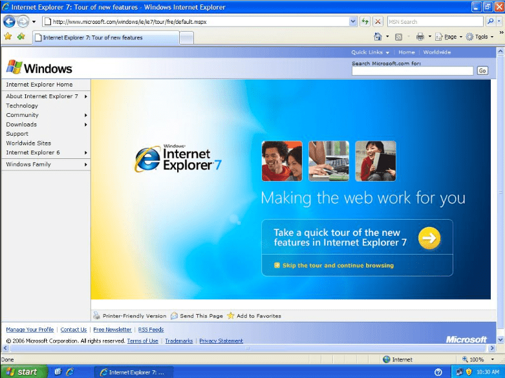Click the Stop loading X icon
505x378 pixels.
(378, 21)
